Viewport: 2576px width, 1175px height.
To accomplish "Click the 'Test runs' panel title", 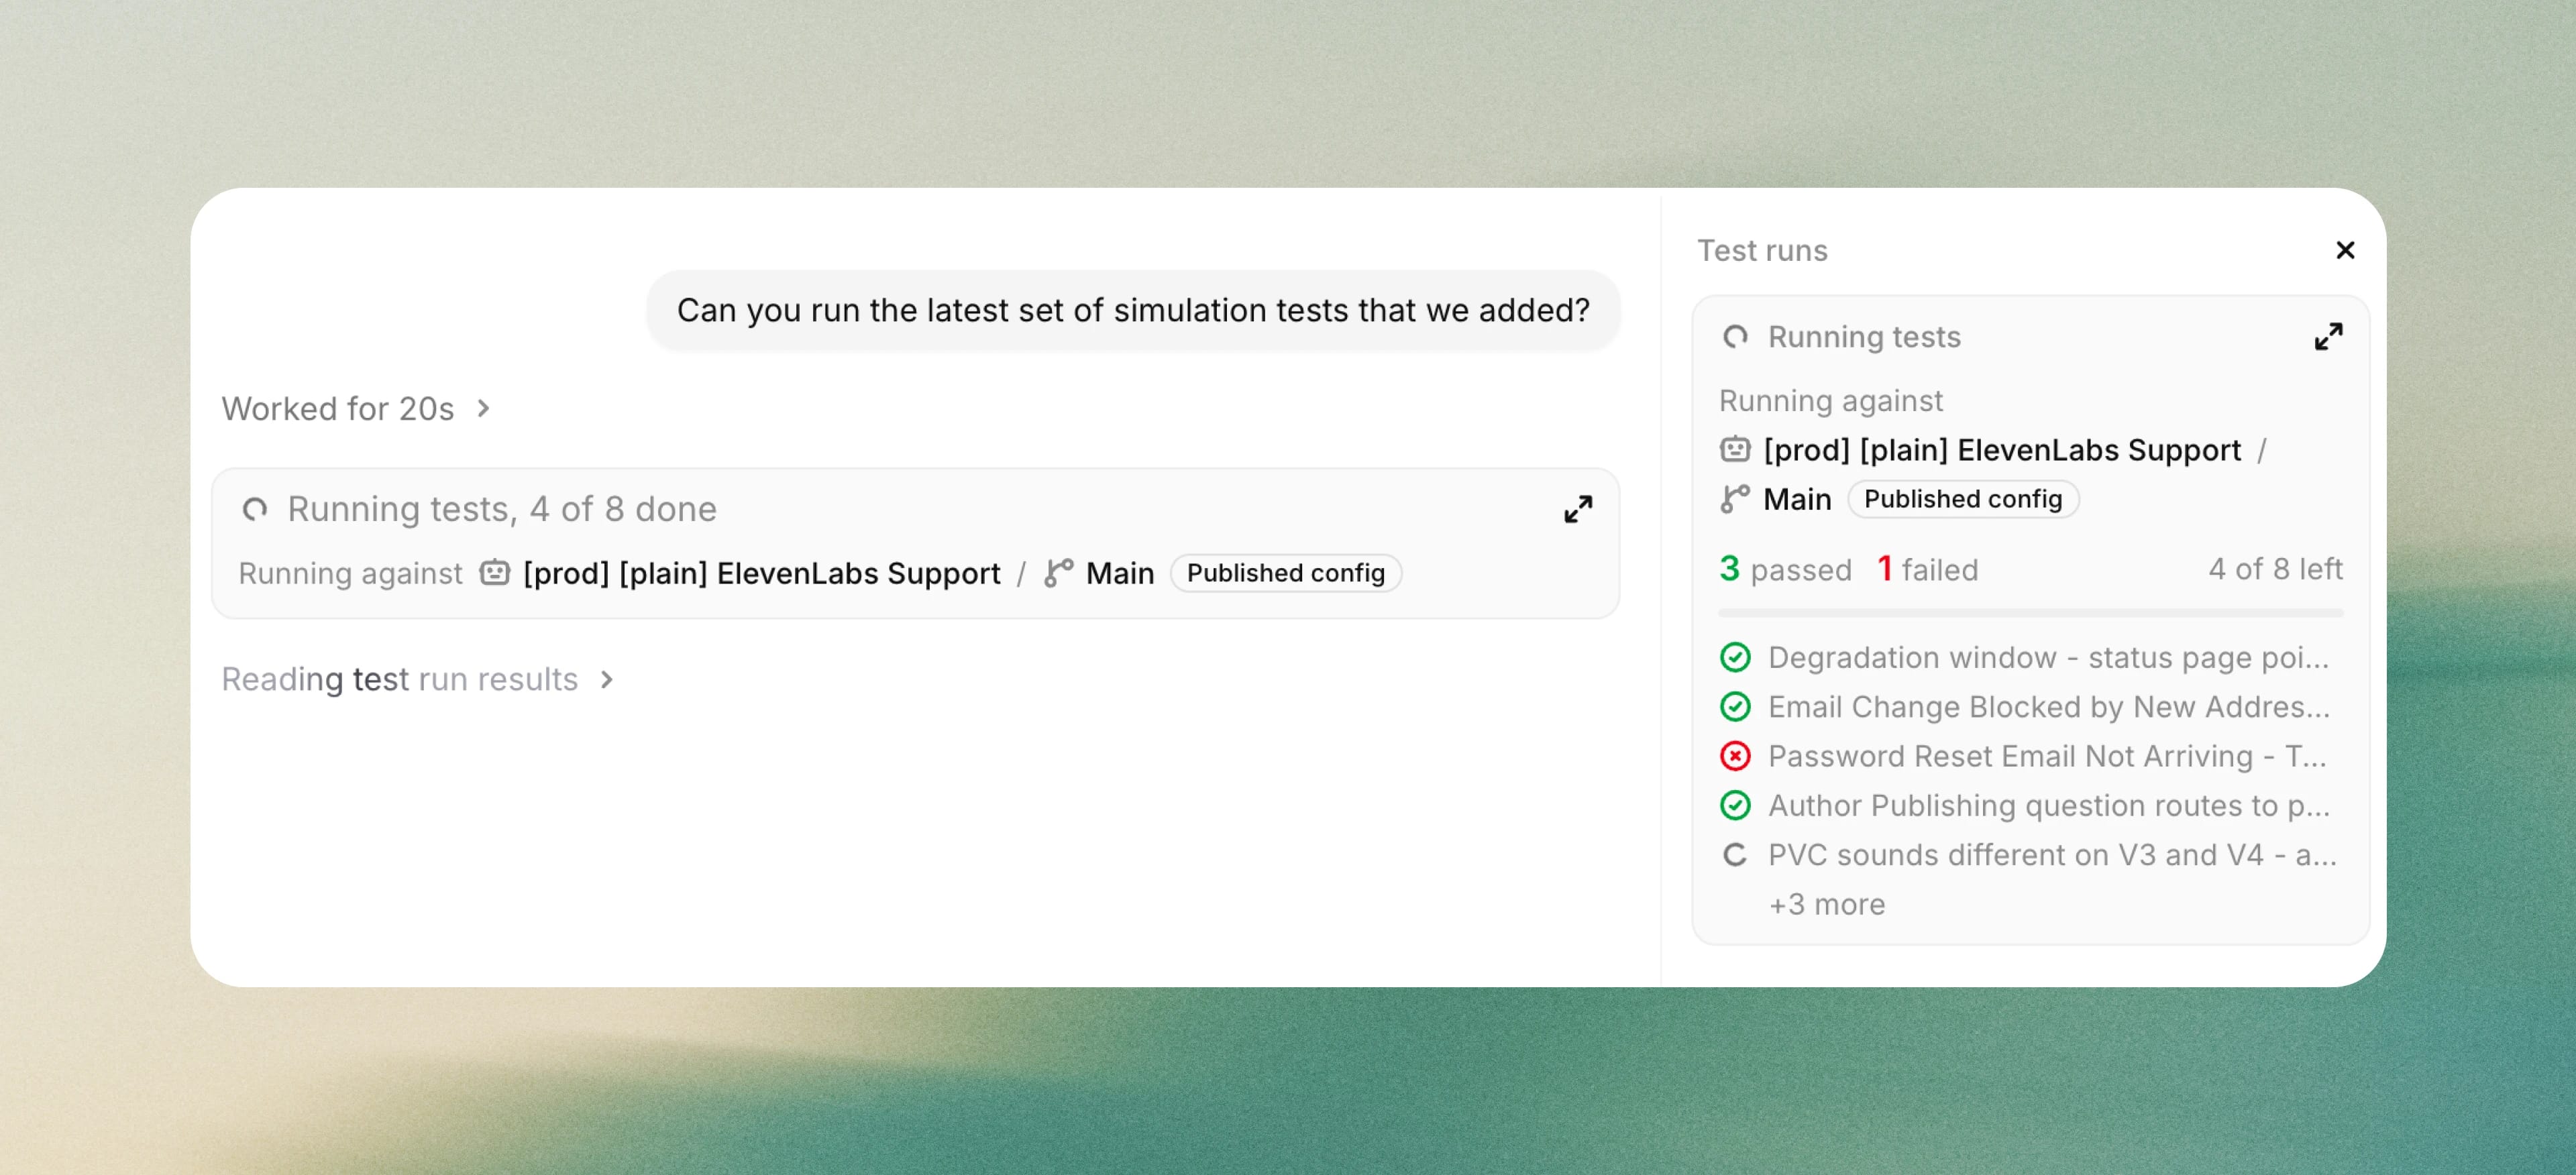I will pos(1762,250).
